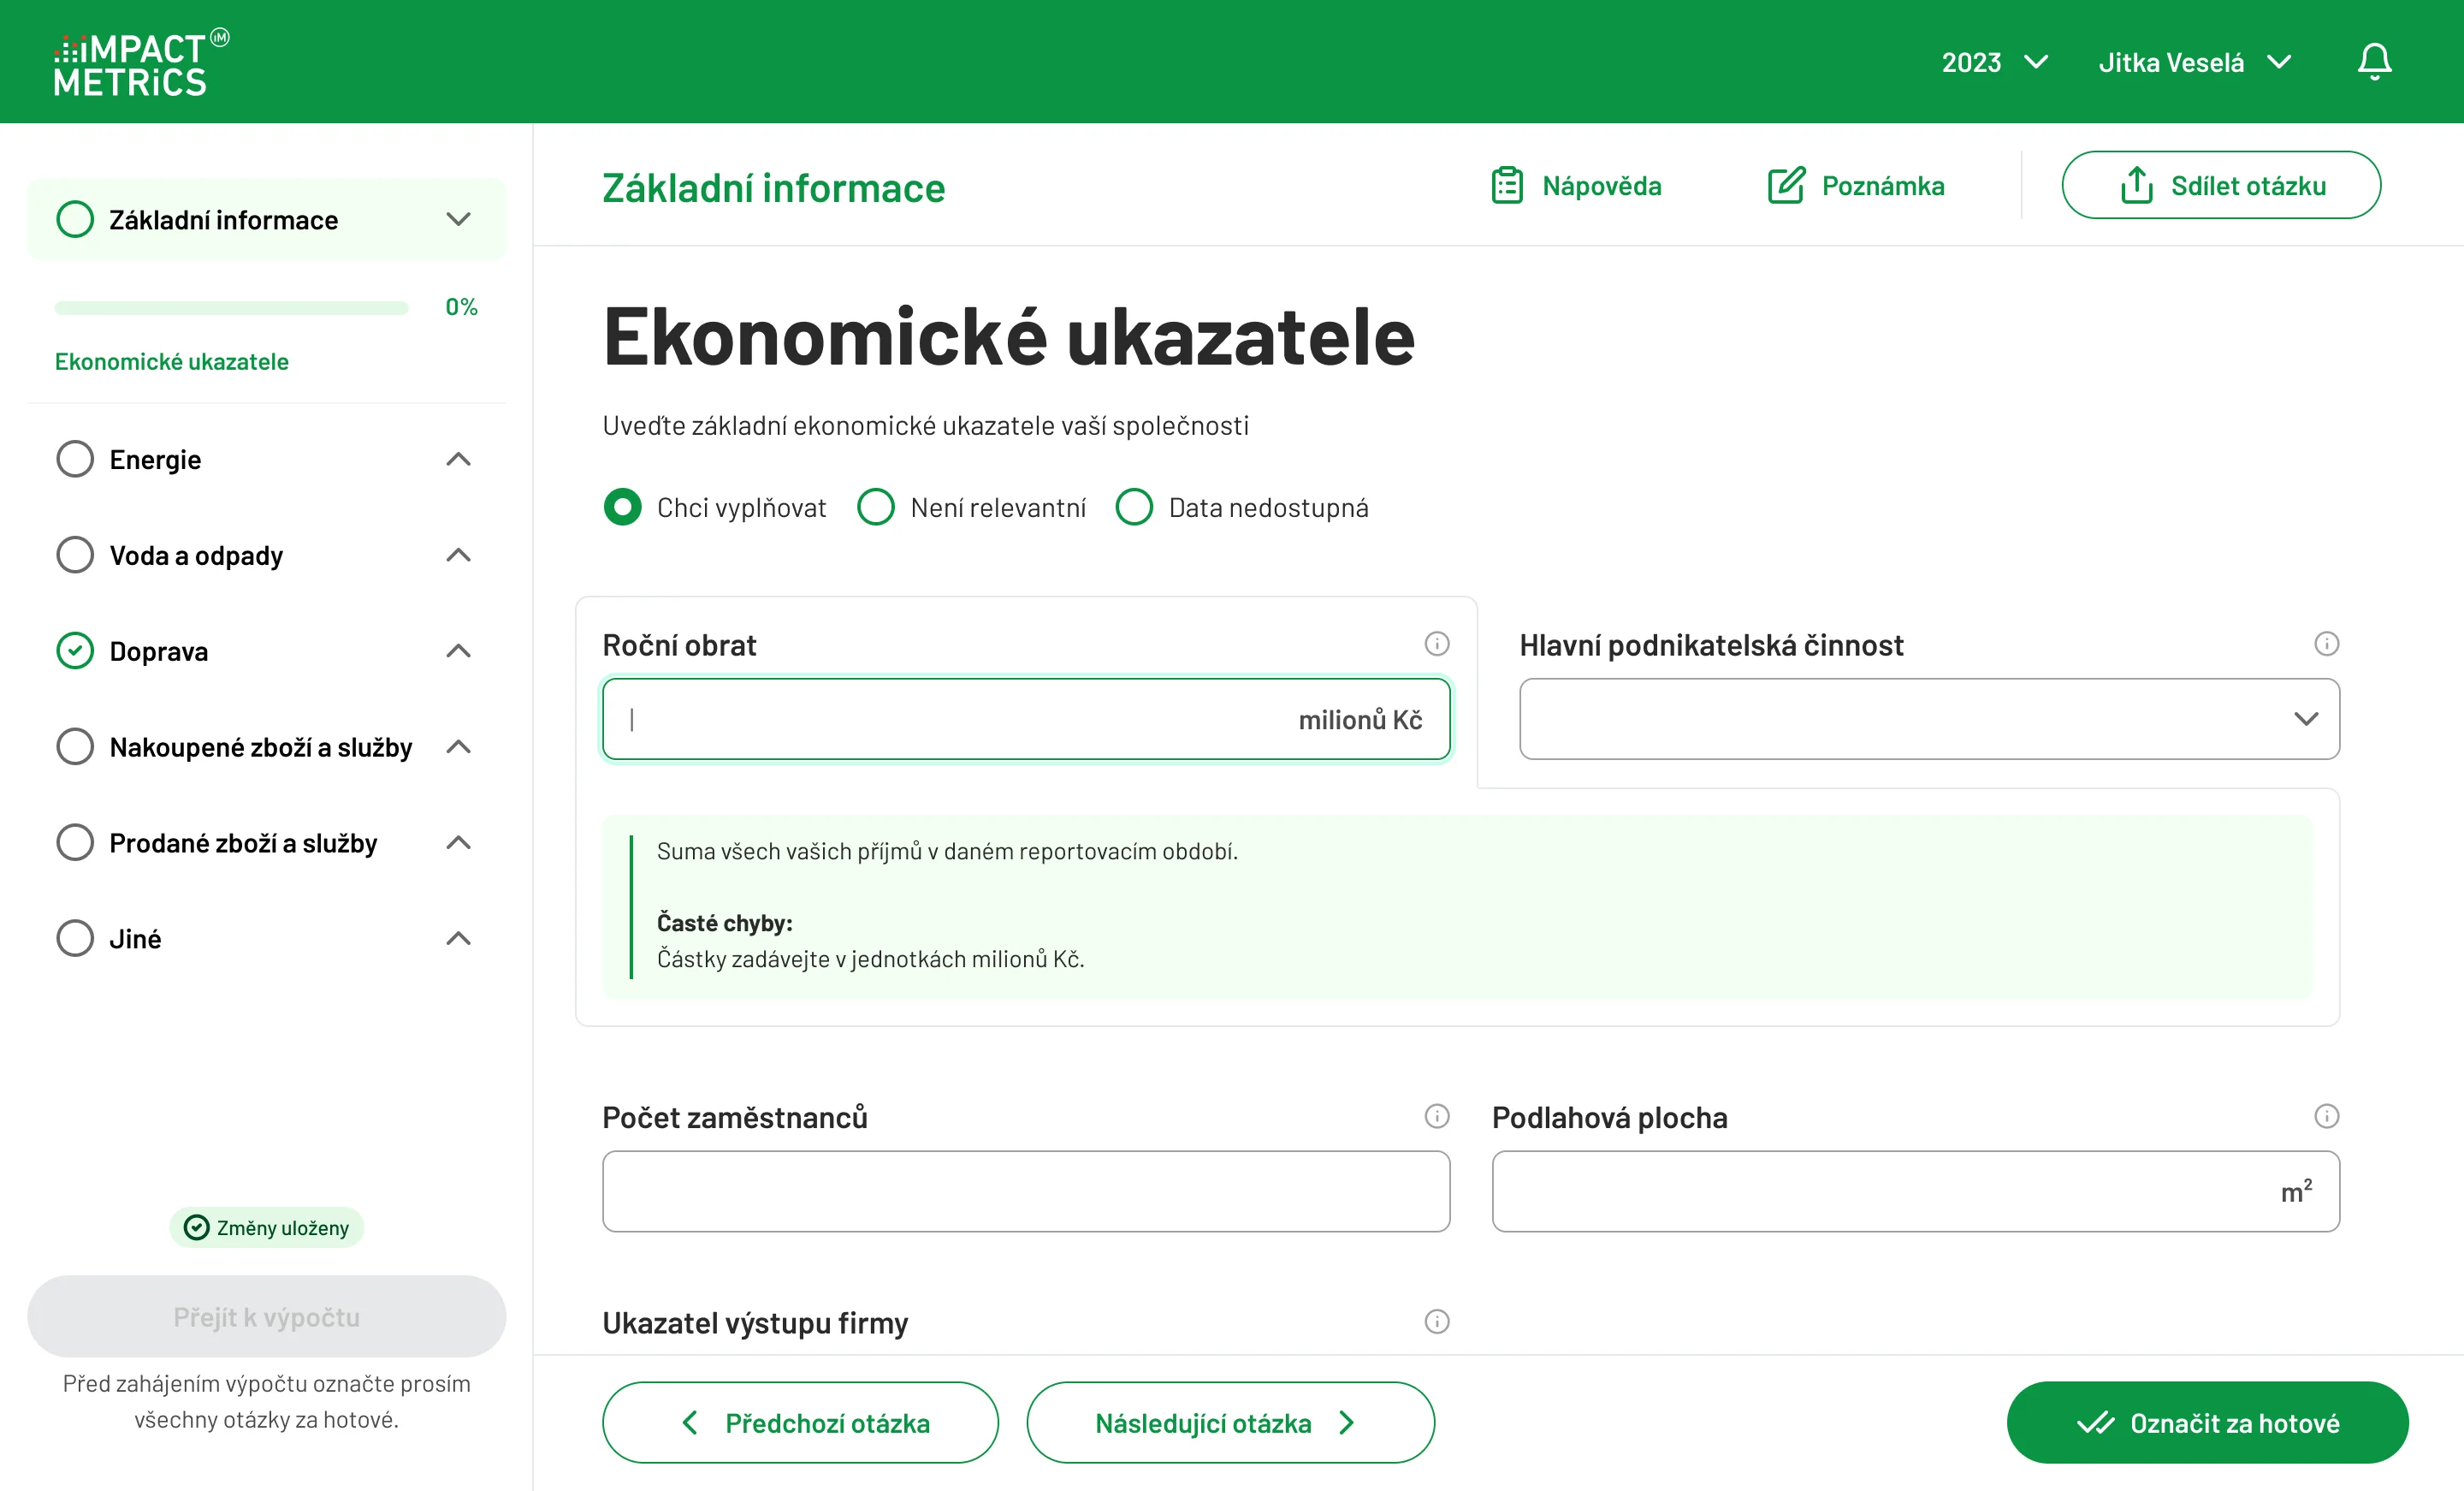Collapse the Energie section

tap(458, 458)
